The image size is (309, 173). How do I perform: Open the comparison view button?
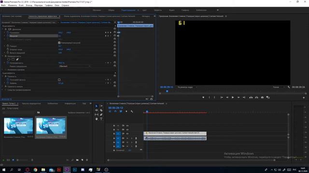(268, 97)
